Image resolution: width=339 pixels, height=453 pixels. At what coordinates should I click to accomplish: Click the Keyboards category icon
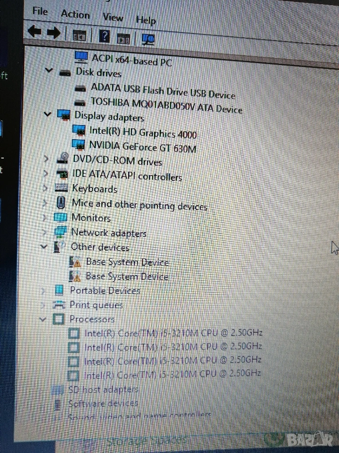point(61,188)
